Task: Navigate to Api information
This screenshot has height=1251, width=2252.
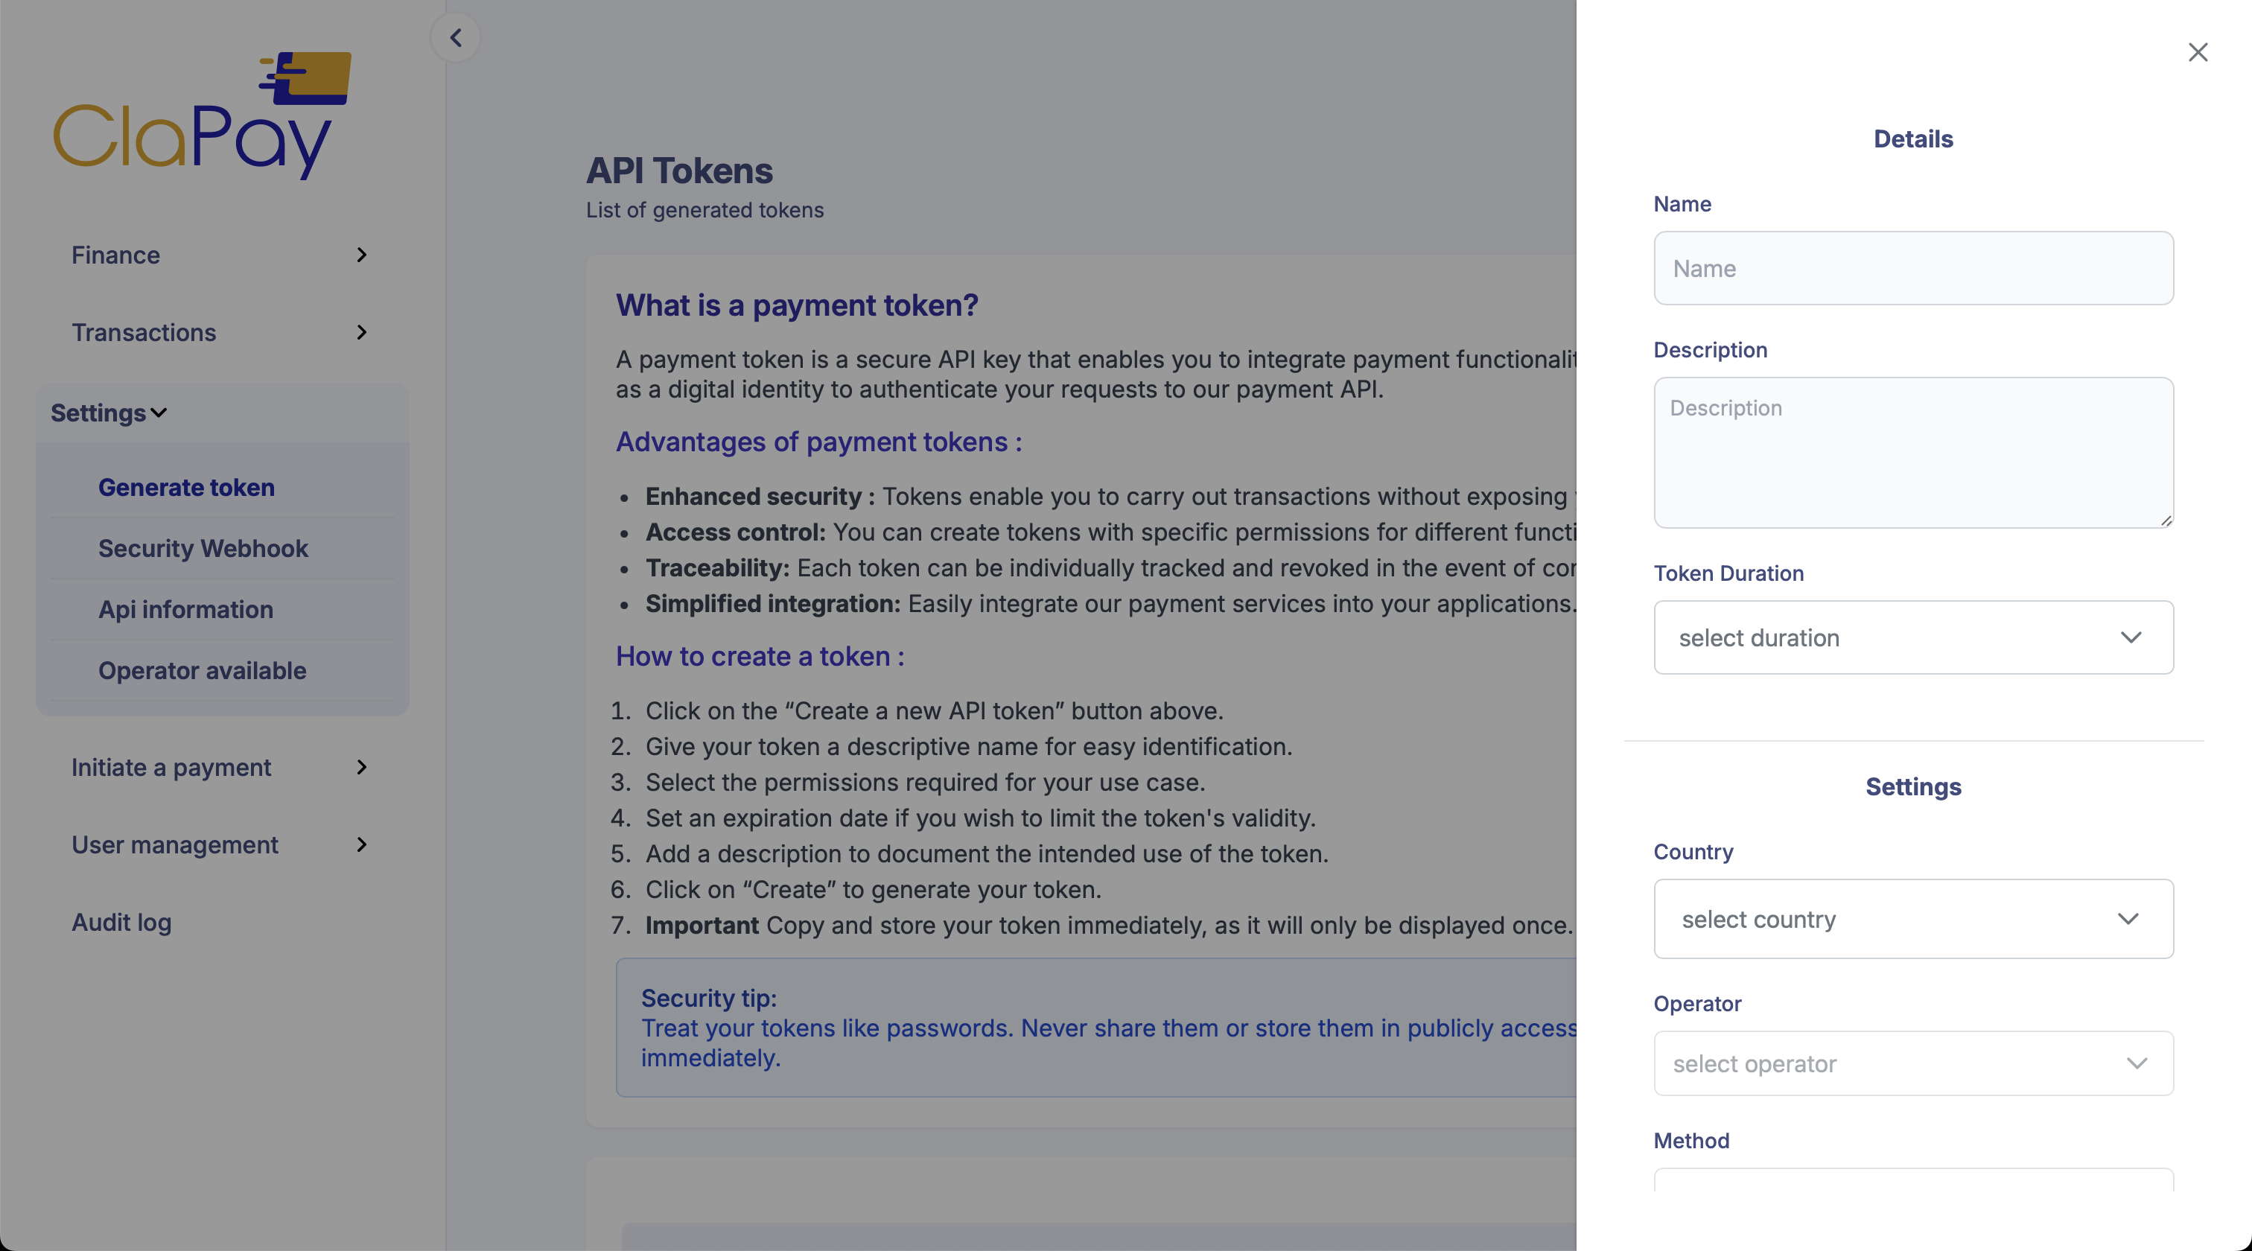Action: (x=185, y=609)
